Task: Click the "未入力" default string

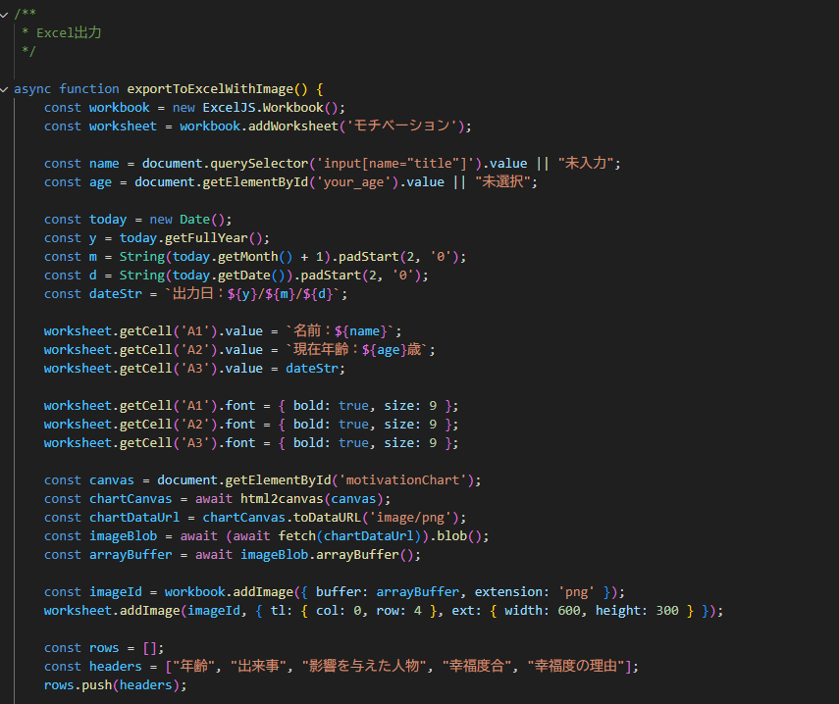Action: point(588,163)
